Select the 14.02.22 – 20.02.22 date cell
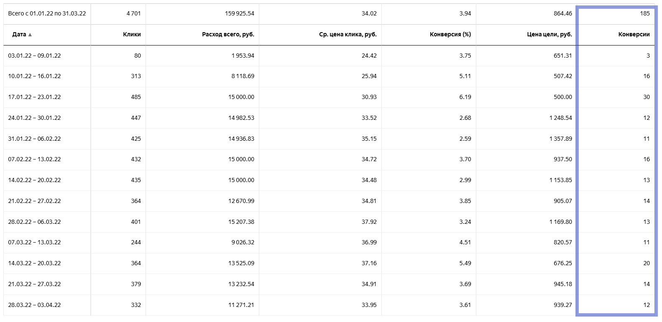 (34, 180)
